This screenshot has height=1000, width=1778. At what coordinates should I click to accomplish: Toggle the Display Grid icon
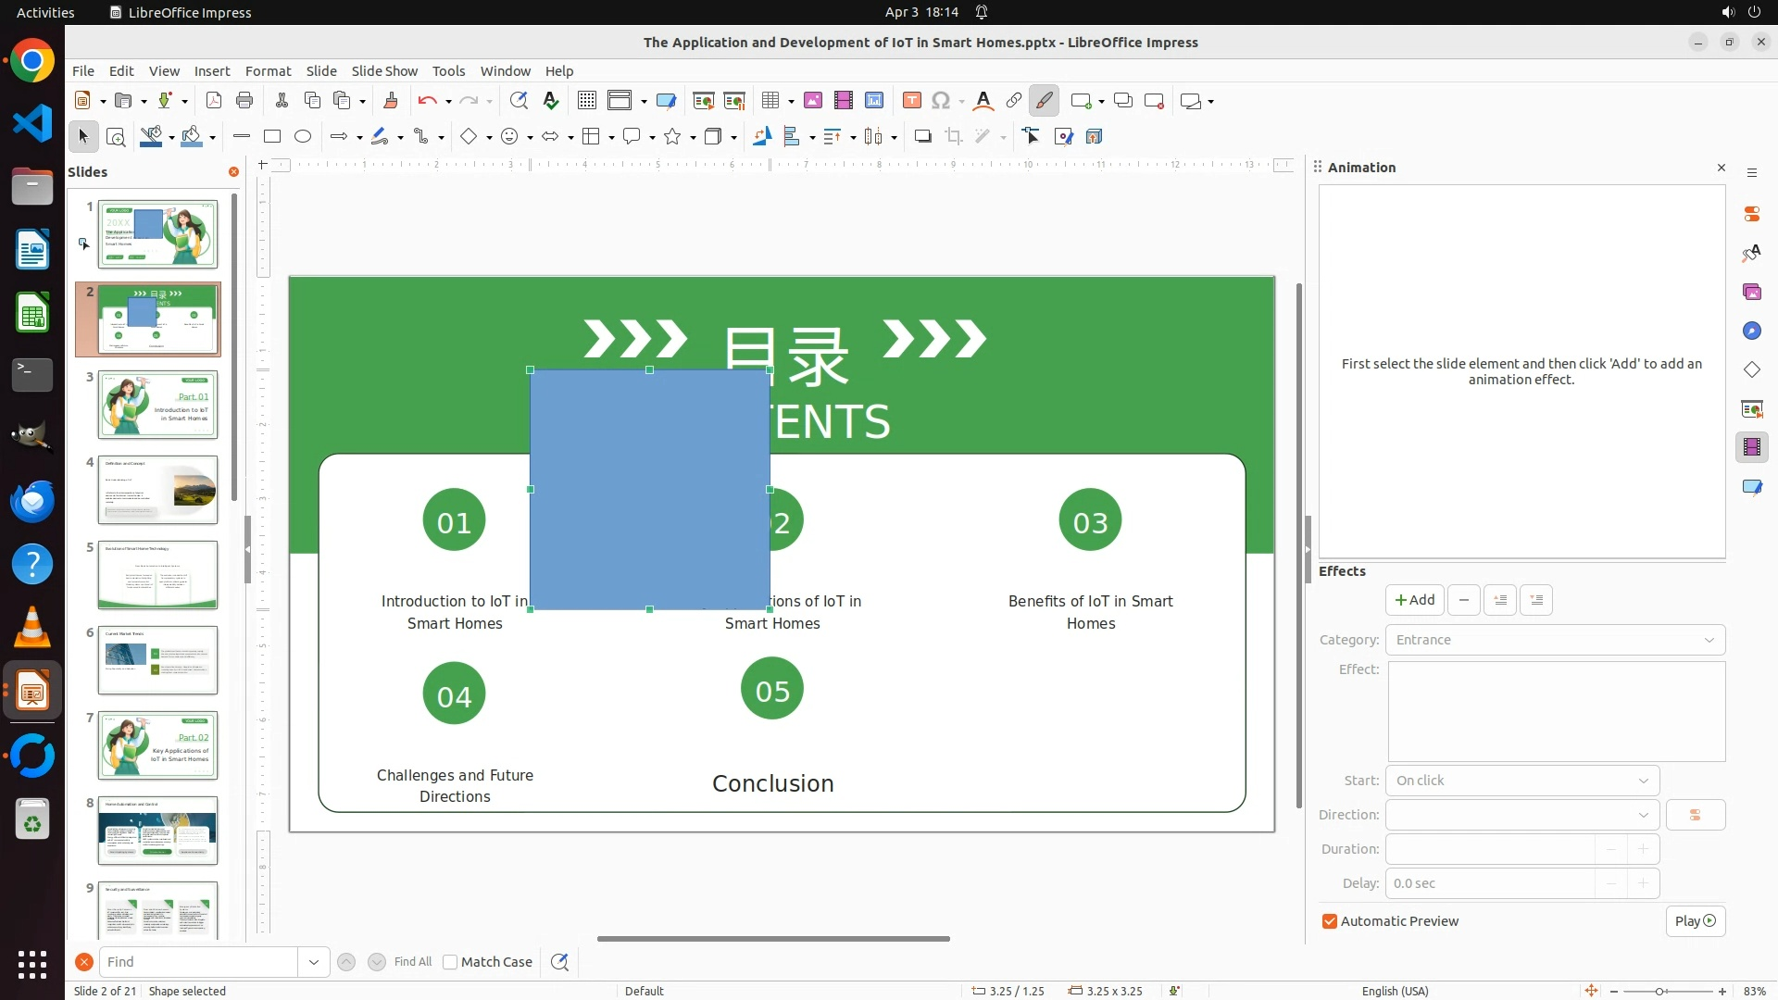click(x=586, y=101)
